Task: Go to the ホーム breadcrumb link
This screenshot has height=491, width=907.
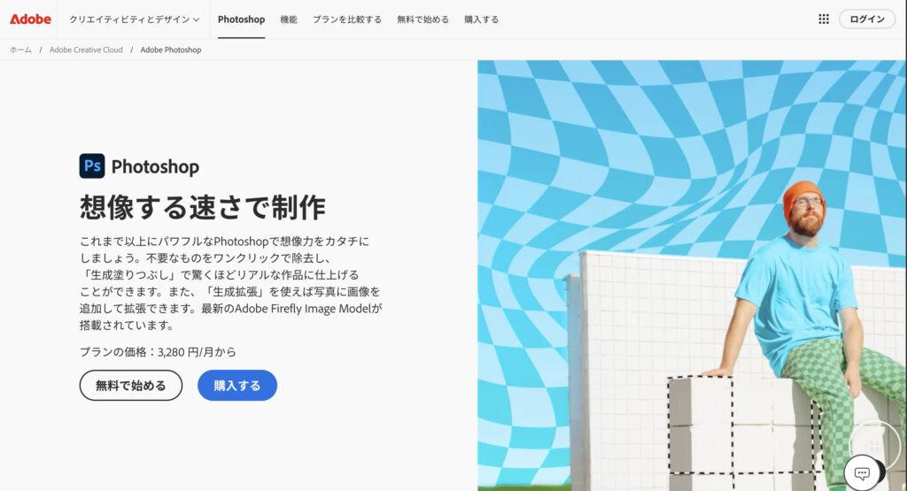Action: 21,50
